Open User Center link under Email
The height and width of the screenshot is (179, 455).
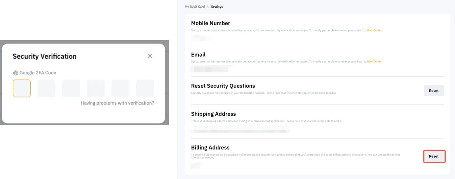coord(374,61)
